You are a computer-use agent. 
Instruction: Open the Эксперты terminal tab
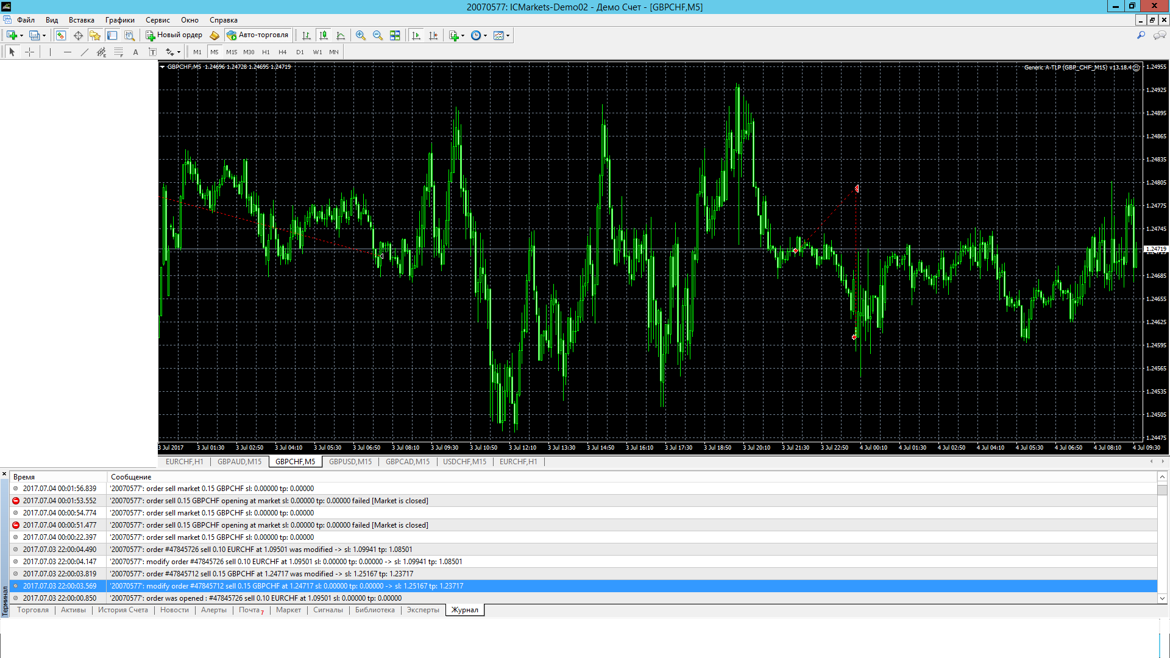pyautogui.click(x=423, y=610)
